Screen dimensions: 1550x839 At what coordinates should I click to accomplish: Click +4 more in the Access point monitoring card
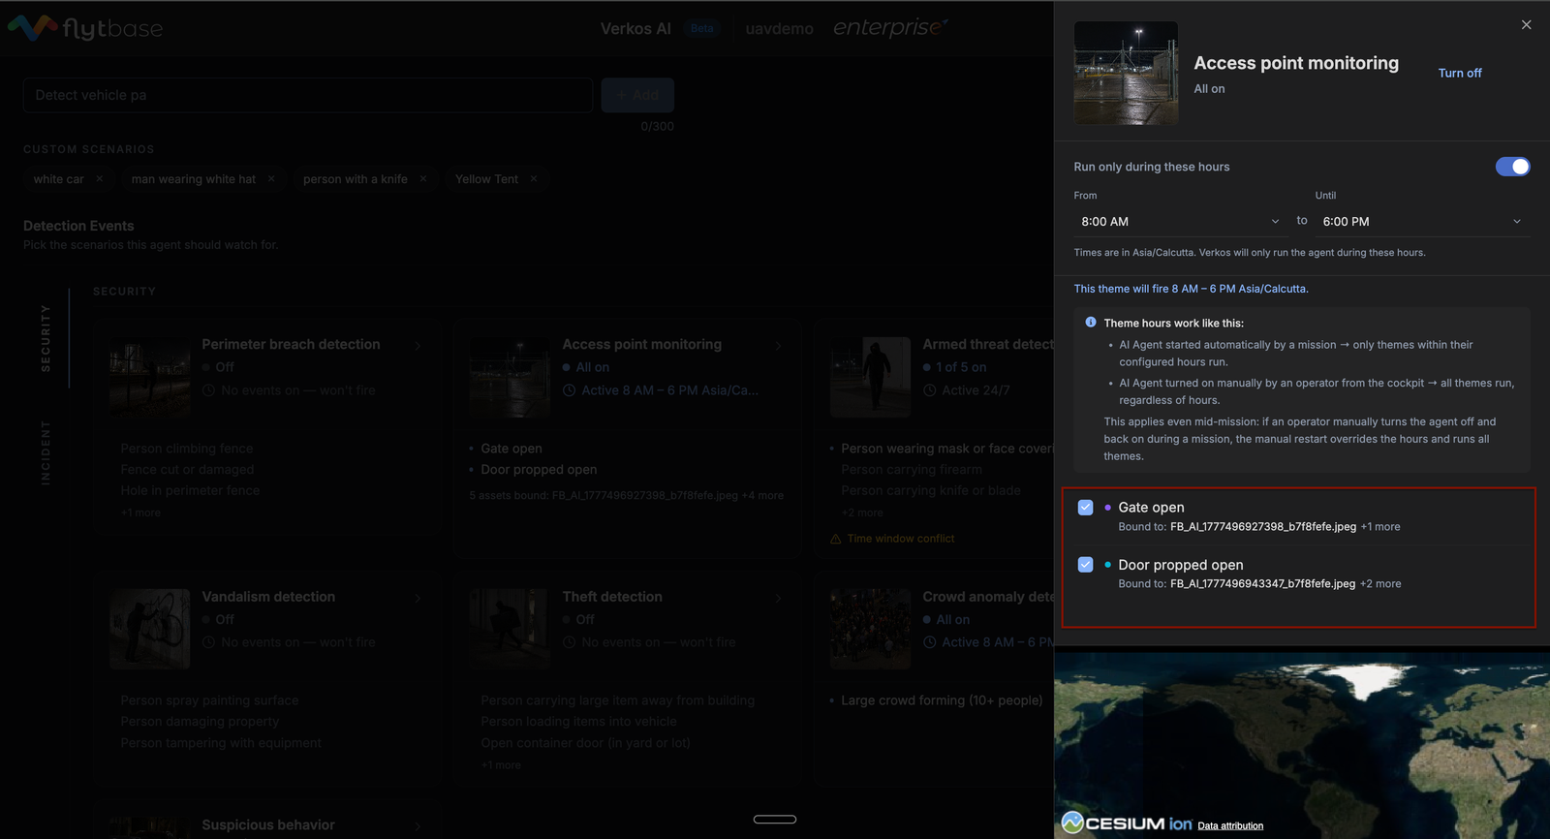(x=762, y=496)
